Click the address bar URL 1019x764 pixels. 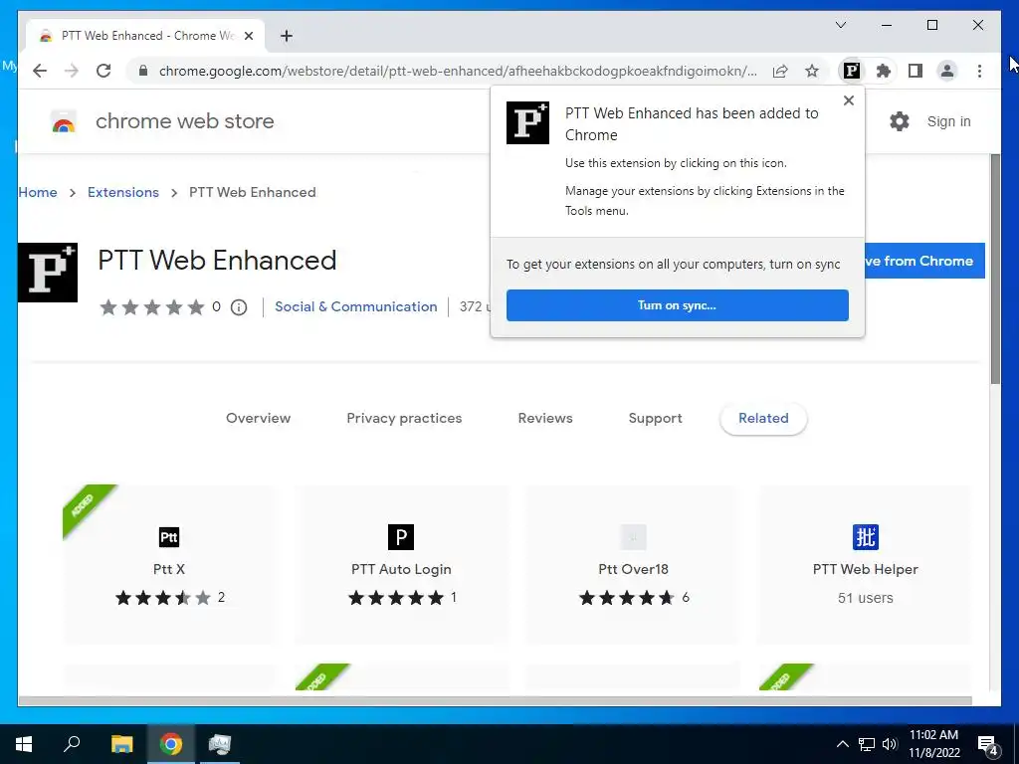pyautogui.click(x=458, y=71)
